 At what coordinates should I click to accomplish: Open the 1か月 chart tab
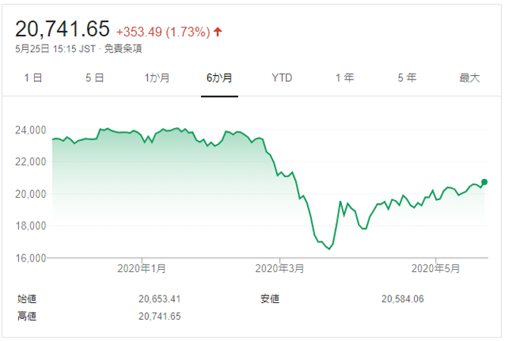(x=157, y=78)
